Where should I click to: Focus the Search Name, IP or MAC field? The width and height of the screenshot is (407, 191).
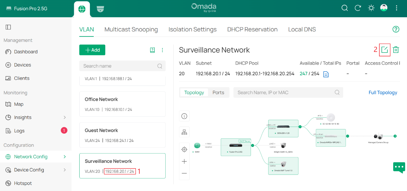(288, 92)
